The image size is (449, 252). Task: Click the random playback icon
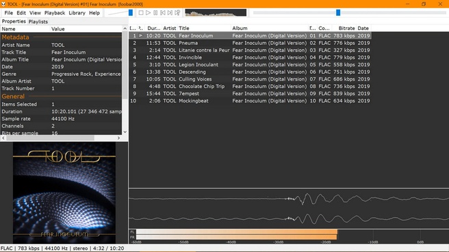pyautogui.click(x=177, y=12)
